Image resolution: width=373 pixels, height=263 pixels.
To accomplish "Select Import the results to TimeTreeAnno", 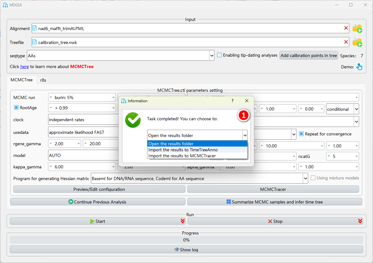I will pyautogui.click(x=183, y=150).
